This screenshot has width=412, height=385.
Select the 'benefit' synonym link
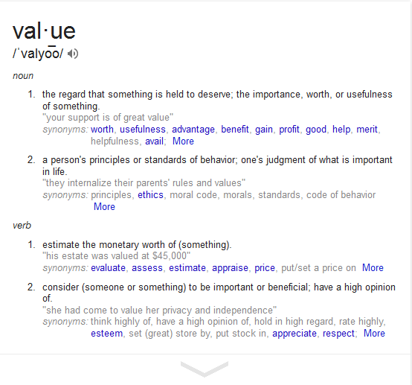pos(235,130)
